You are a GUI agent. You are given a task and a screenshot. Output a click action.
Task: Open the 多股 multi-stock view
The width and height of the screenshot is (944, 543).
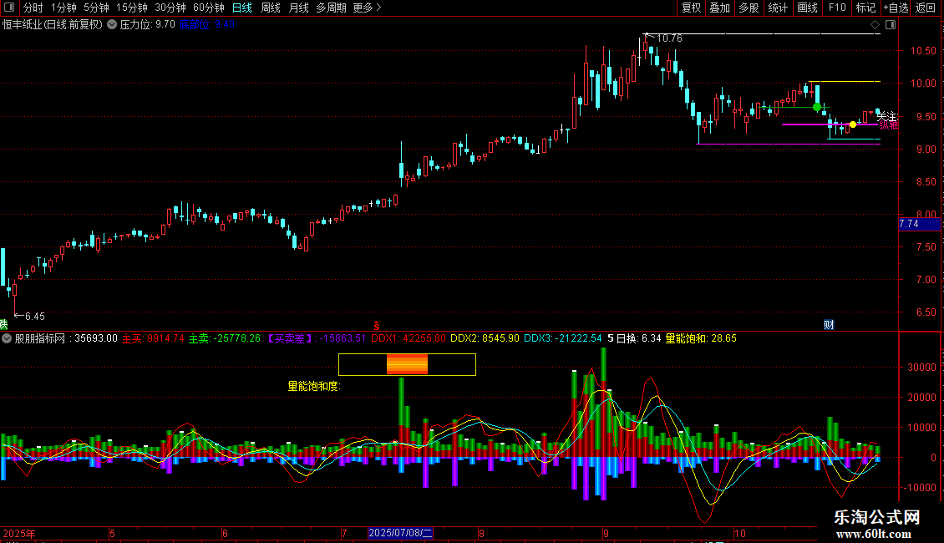point(749,8)
